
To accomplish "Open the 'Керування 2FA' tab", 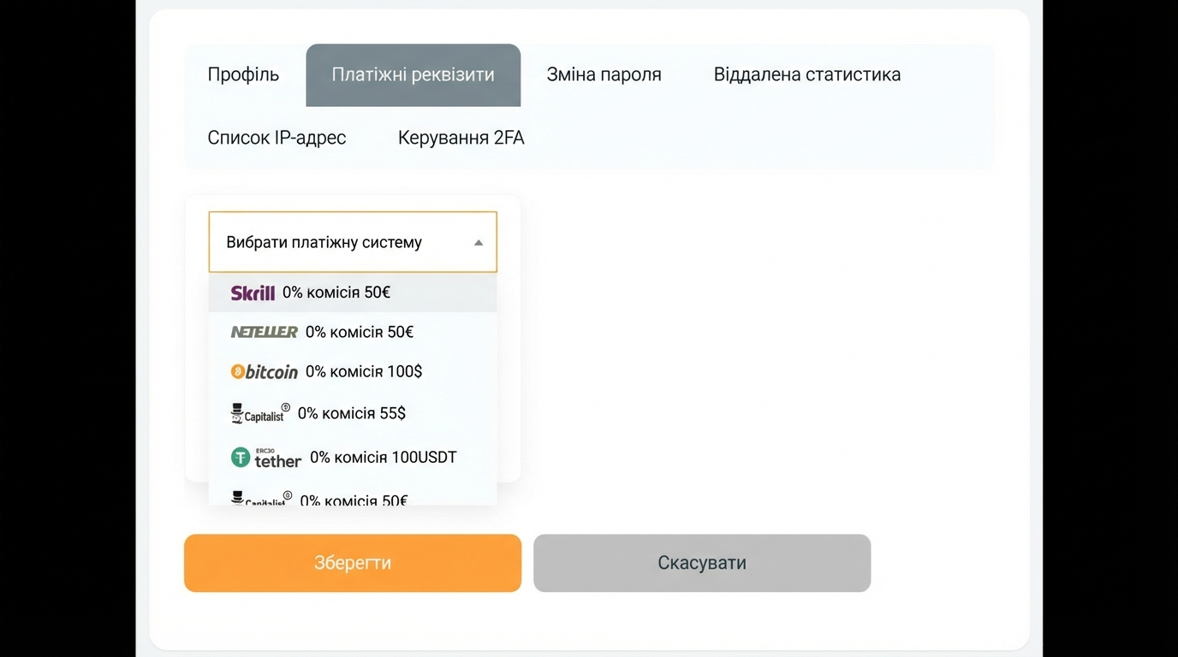I will (461, 137).
